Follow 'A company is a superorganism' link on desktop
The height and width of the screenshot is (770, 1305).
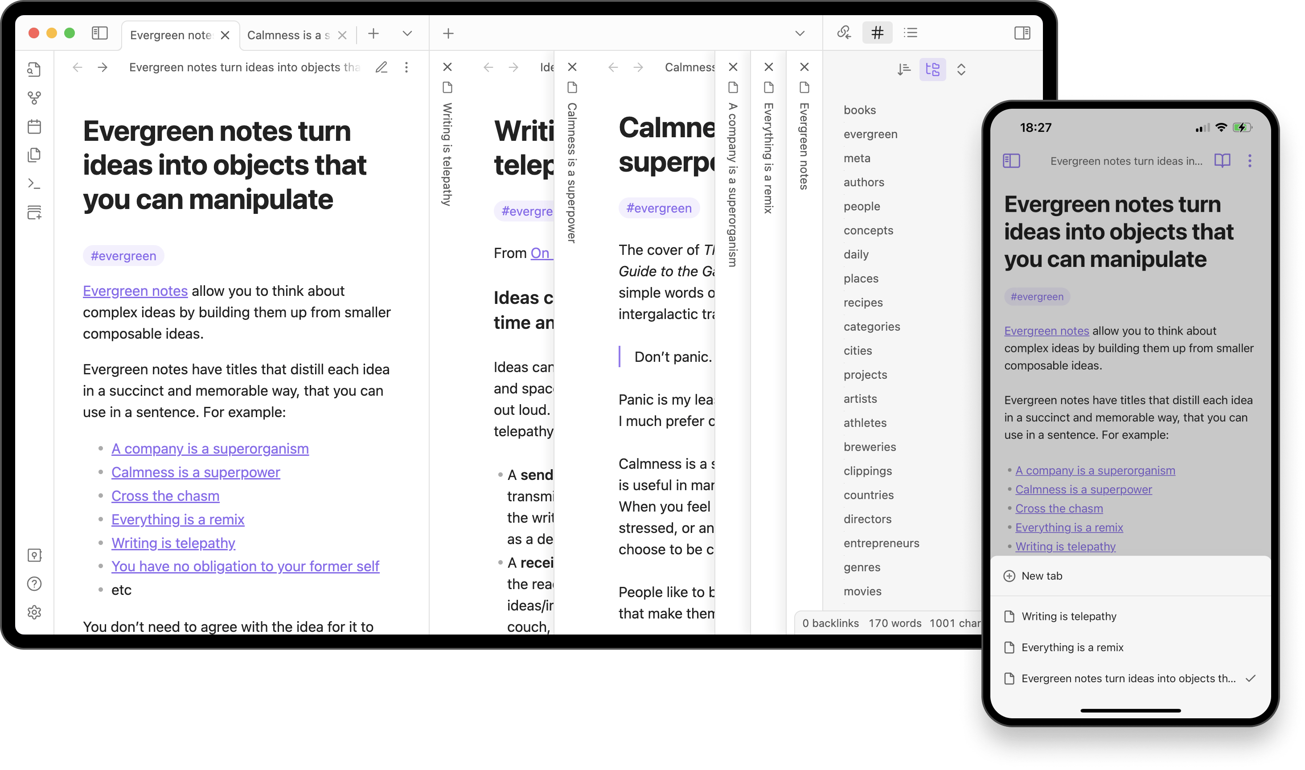pyautogui.click(x=209, y=449)
